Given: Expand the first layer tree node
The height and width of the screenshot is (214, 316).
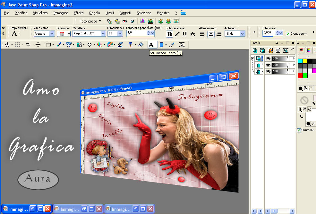Looking at the screenshot, I should [252, 58].
